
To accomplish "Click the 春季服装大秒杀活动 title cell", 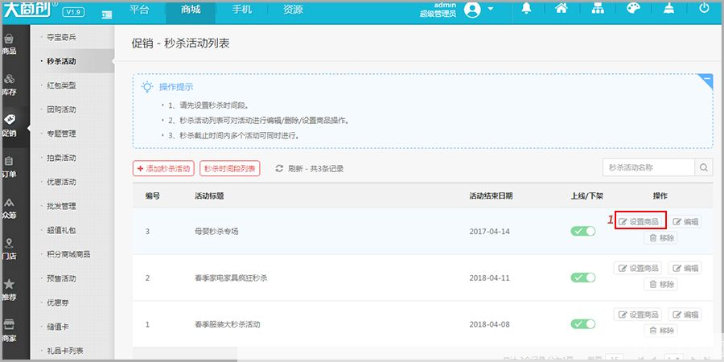I will (228, 325).
